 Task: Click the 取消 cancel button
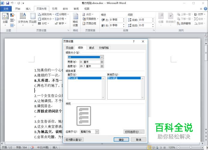[139, 140]
